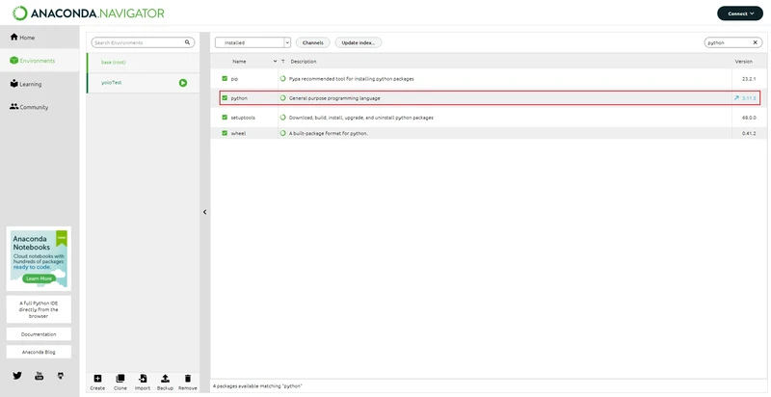Click the Clone environment icon
Viewport: 771px width, 397px height.
pyautogui.click(x=120, y=379)
